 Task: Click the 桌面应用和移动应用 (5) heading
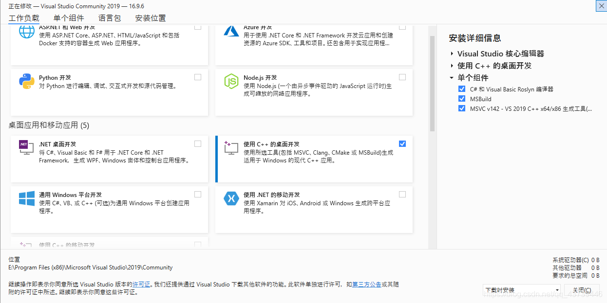(49, 125)
